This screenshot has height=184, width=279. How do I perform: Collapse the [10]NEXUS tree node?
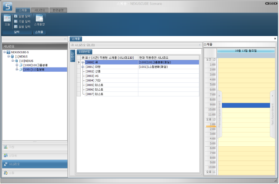coord(13,61)
